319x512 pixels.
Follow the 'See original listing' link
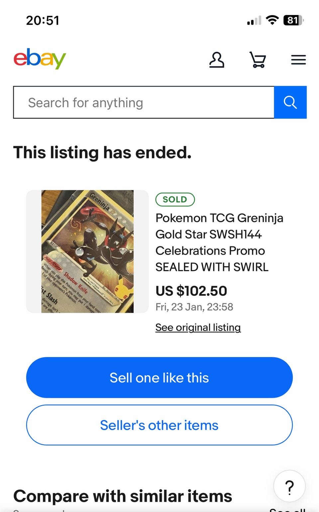point(198,327)
